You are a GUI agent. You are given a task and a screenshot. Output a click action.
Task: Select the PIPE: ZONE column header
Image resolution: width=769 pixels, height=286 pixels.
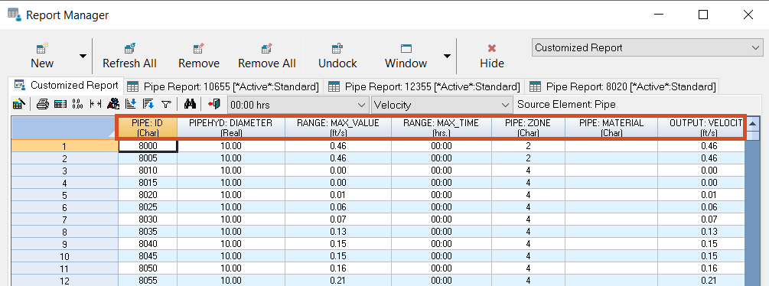tap(528, 128)
